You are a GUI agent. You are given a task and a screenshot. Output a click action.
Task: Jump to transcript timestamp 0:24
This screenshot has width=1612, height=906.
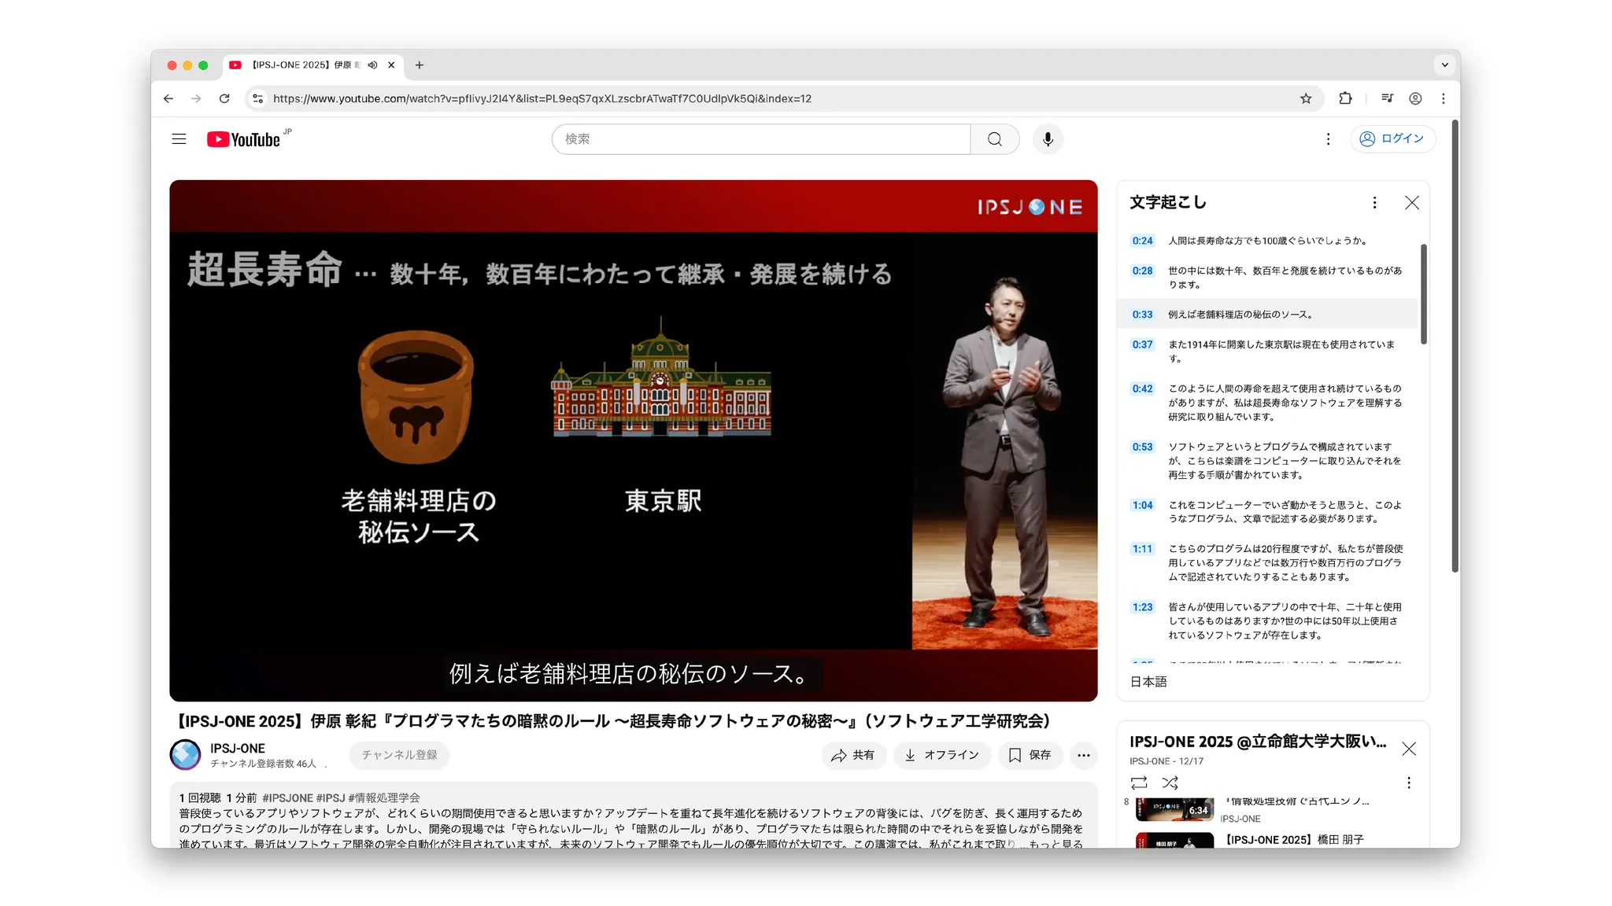point(1142,241)
